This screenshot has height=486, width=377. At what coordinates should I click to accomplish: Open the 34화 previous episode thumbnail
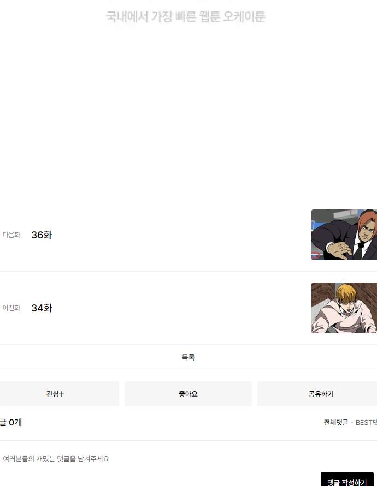(x=344, y=308)
